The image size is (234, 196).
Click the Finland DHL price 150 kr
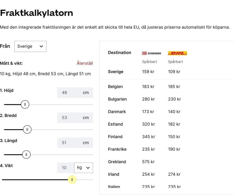[174, 137]
